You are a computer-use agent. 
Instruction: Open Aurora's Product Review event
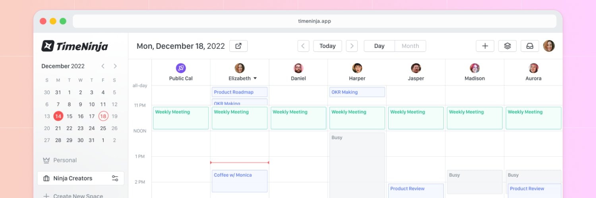[x=535, y=191]
